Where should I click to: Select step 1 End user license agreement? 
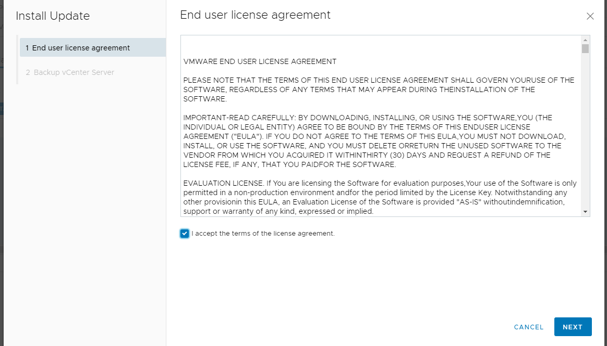pyautogui.click(x=93, y=47)
